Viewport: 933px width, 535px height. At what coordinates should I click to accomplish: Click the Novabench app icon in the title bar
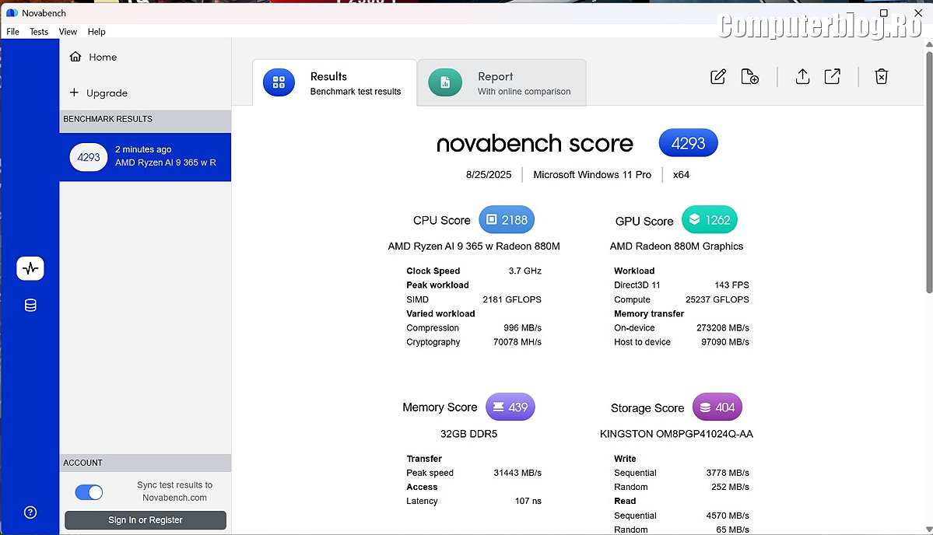12,12
